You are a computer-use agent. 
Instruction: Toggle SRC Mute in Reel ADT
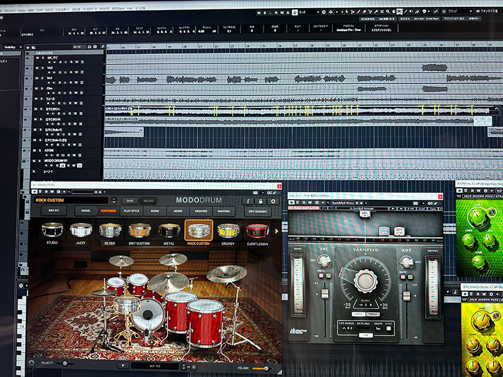321,275
